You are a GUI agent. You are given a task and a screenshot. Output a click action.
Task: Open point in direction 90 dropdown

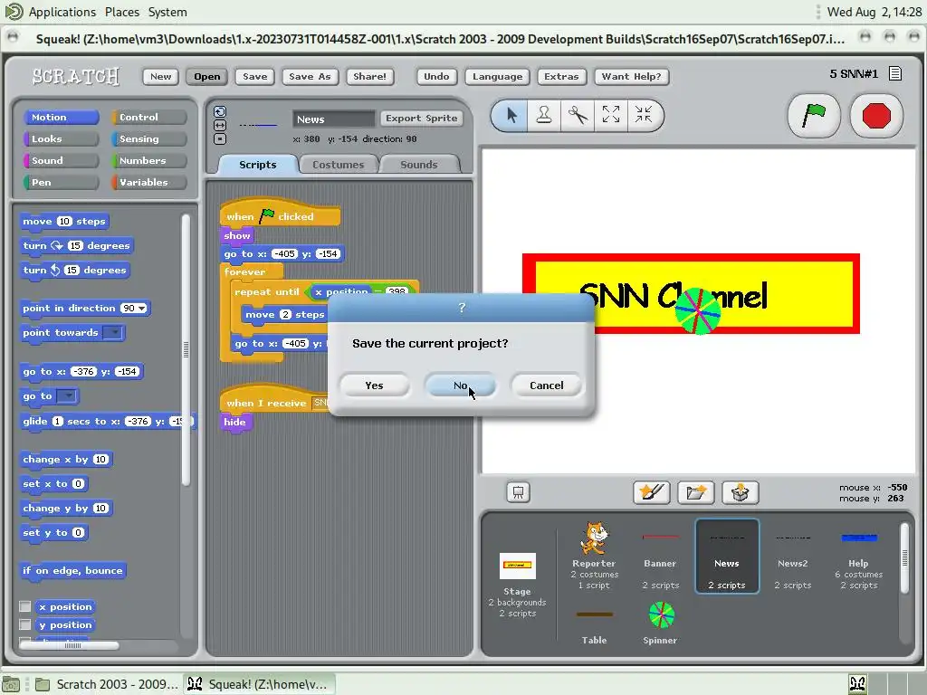pos(142,309)
